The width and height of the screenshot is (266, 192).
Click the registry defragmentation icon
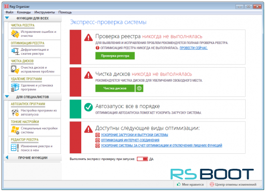(15, 51)
